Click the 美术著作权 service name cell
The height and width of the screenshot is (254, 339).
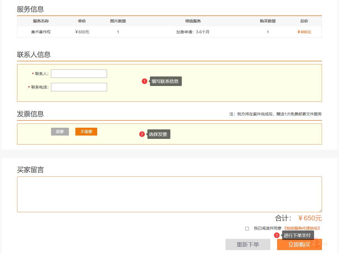pyautogui.click(x=41, y=32)
